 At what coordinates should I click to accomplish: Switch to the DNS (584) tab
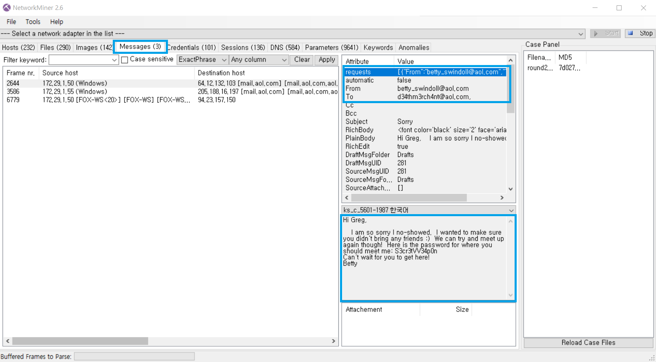click(x=285, y=48)
